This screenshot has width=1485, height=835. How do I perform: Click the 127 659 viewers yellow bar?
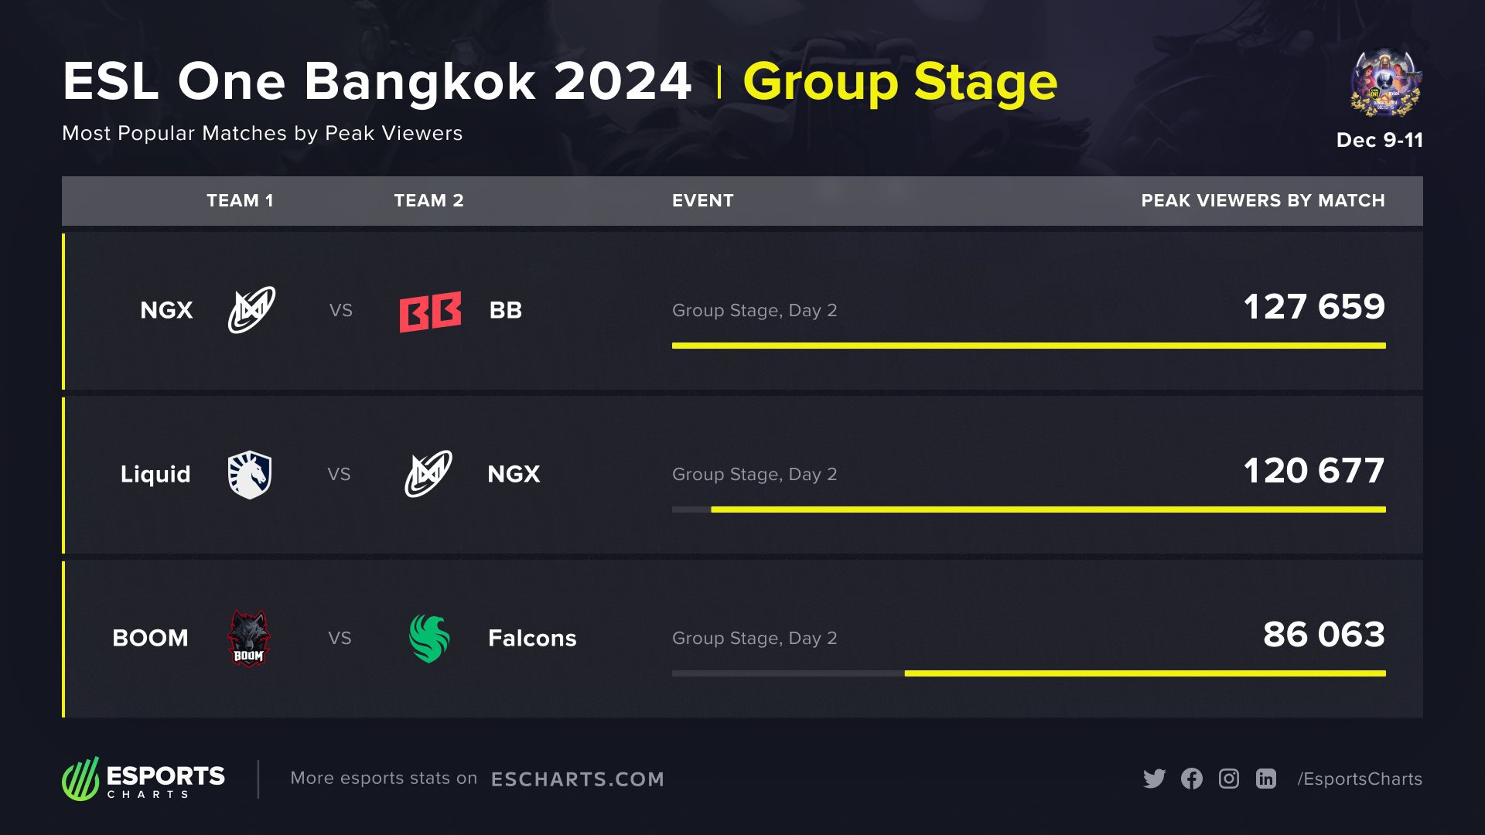[1029, 346]
